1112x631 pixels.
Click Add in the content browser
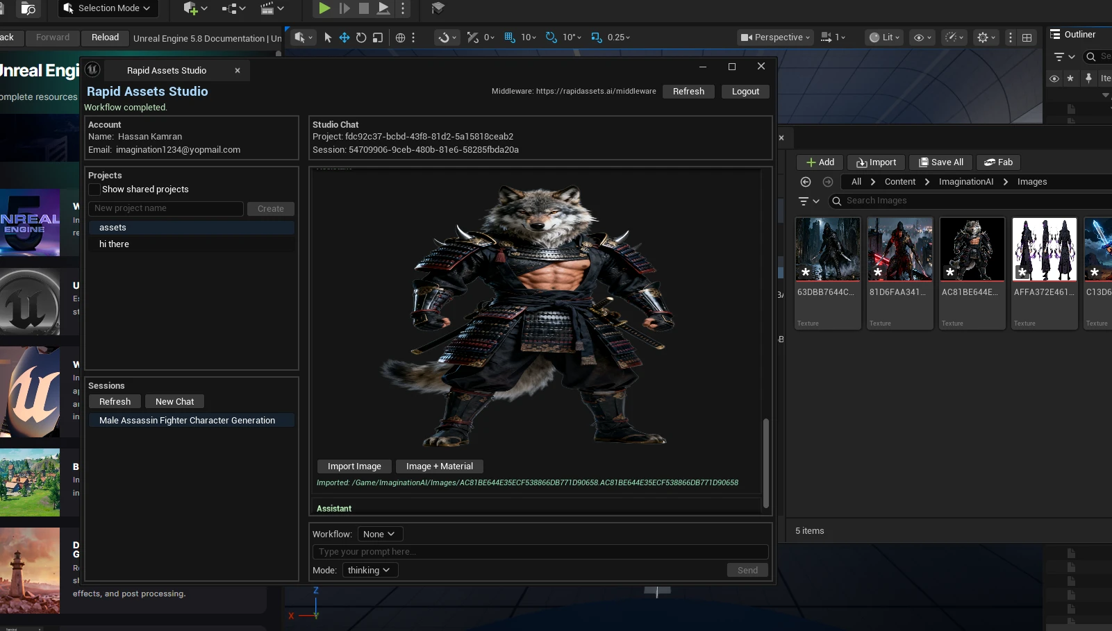point(820,162)
